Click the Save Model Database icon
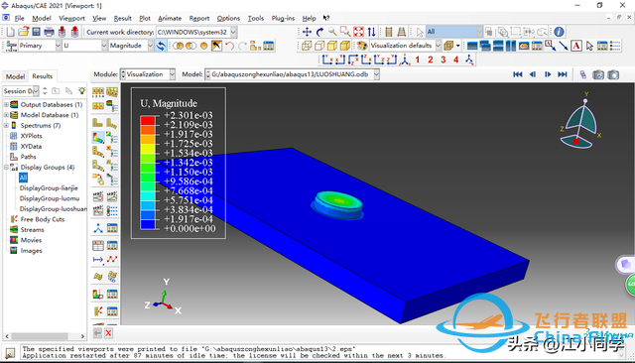Screen dimensions: 635x363 pos(37,32)
